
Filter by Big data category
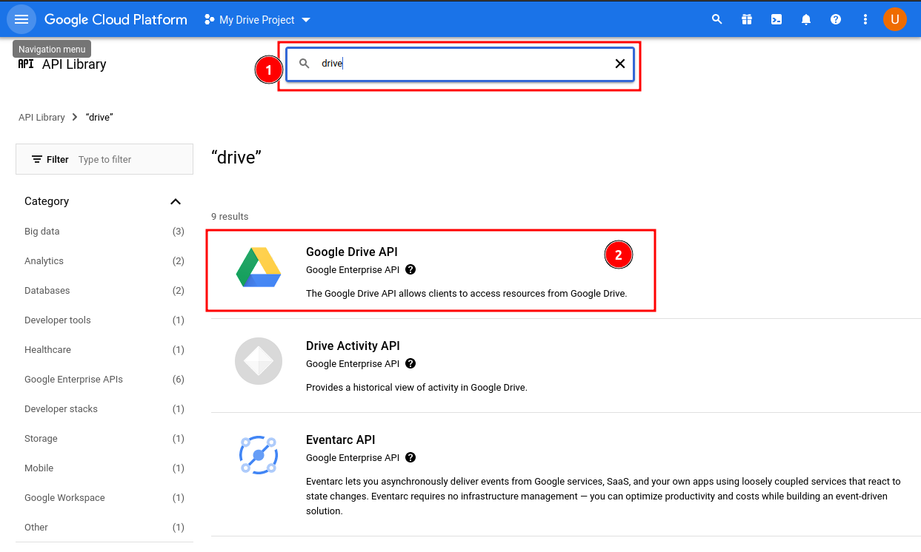click(x=104, y=232)
